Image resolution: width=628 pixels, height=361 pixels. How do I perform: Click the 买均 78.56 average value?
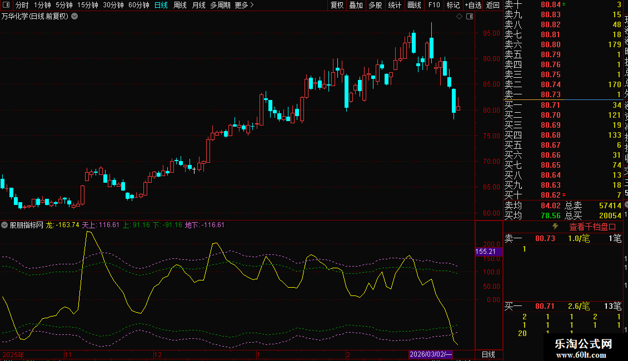click(x=550, y=215)
